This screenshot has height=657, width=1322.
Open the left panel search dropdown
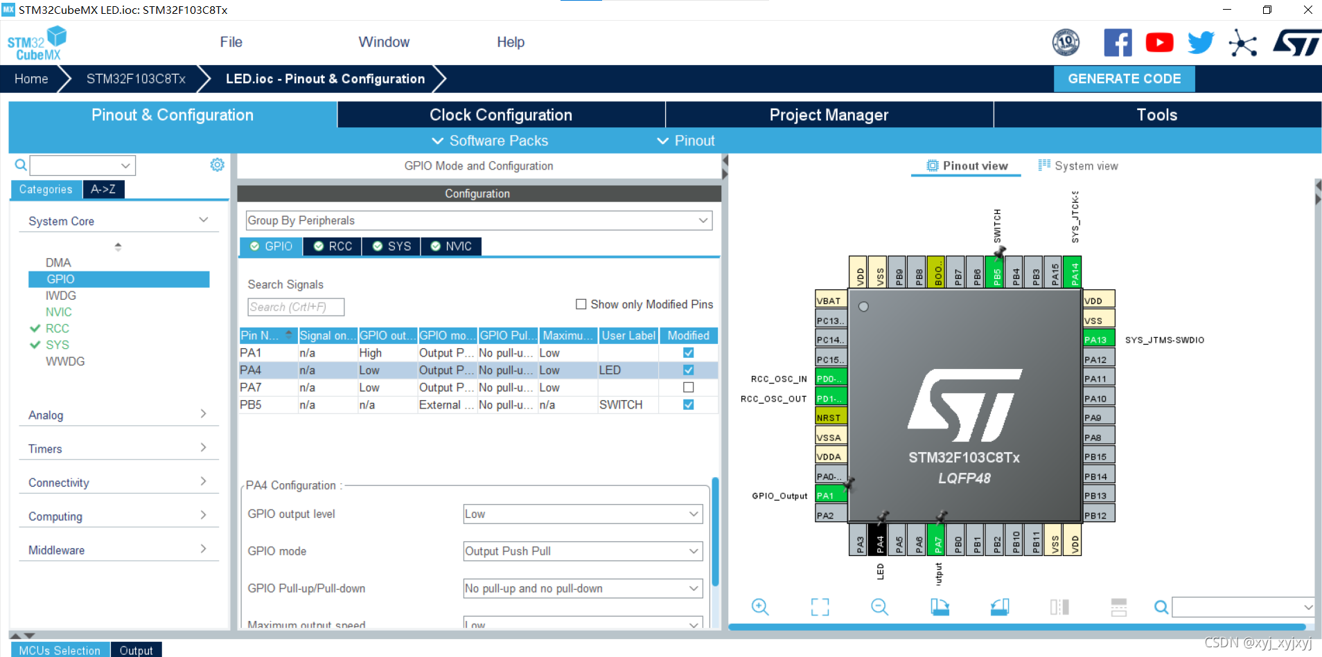[125, 165]
